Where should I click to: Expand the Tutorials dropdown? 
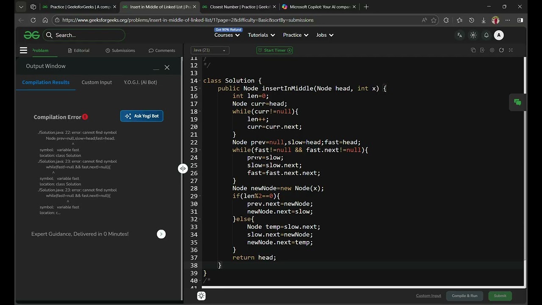click(261, 35)
